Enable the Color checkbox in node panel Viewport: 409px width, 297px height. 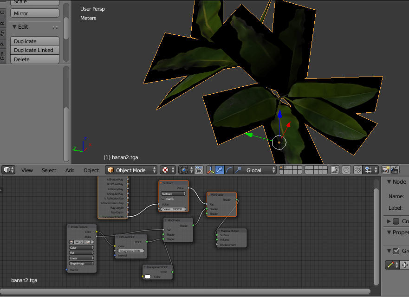pyautogui.click(x=396, y=221)
